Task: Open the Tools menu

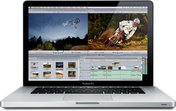Action: 76,8
